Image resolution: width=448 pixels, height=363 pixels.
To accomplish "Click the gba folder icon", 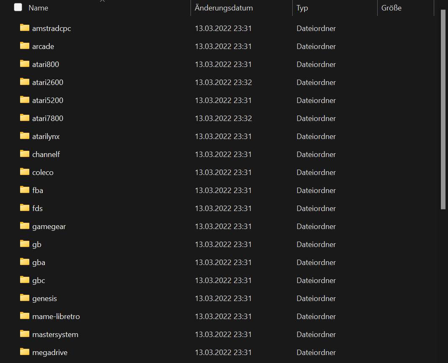I will (25, 262).
